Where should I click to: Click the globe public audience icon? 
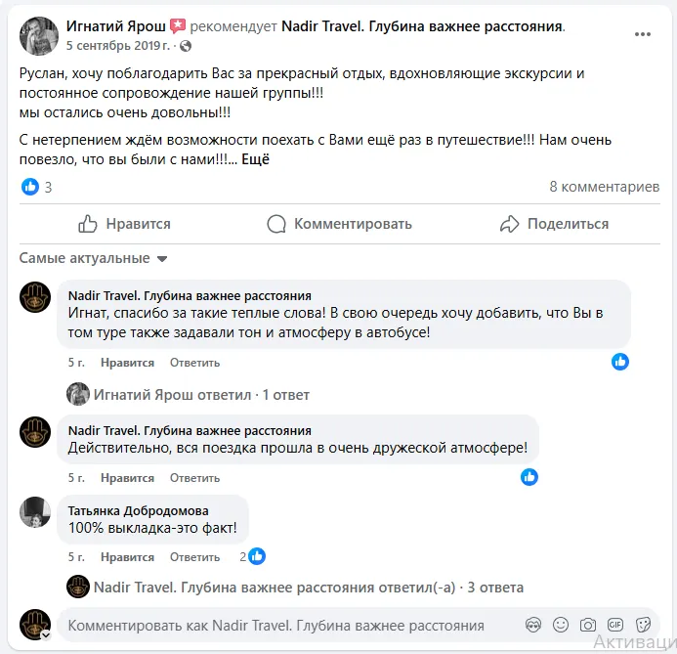187,46
